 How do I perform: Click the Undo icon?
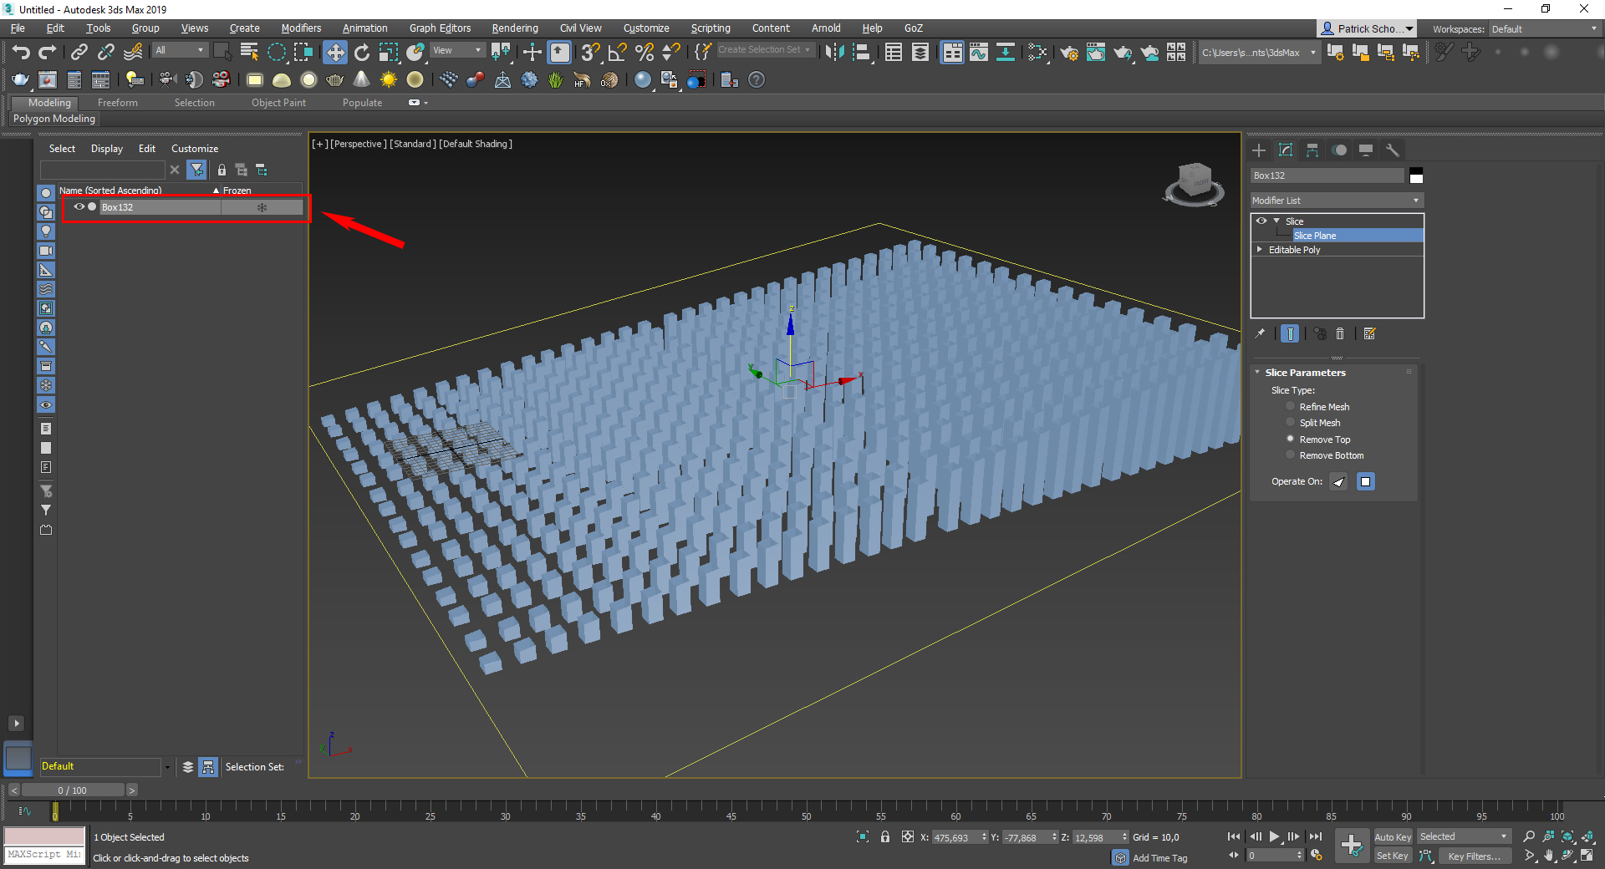(21, 51)
